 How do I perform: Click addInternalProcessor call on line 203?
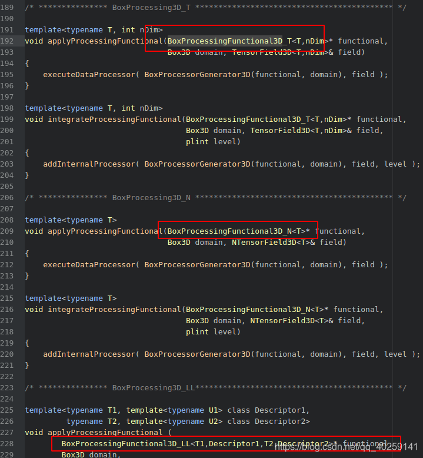tap(89, 164)
